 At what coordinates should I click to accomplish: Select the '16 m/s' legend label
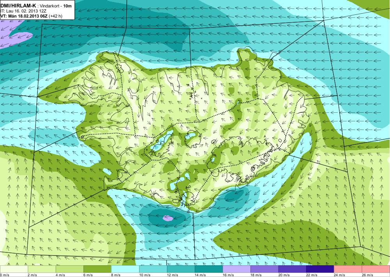pyautogui.click(x=228, y=275)
